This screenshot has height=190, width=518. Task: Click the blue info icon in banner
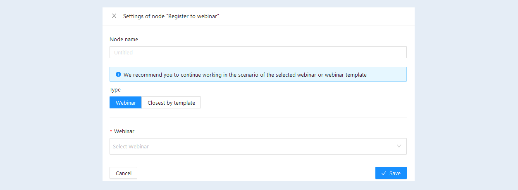click(118, 75)
